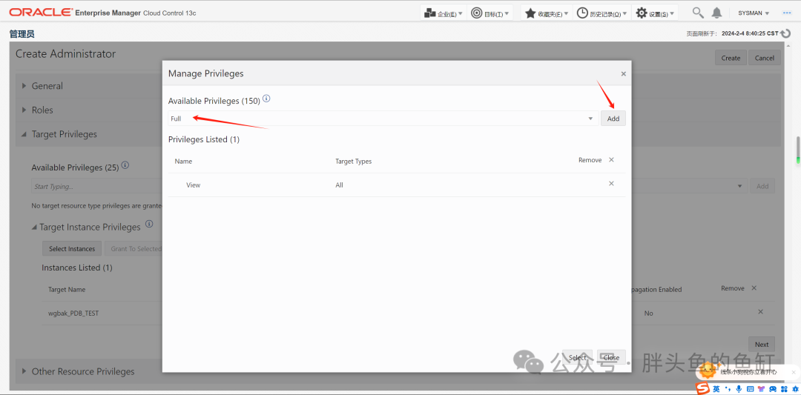Show info for Target Instance Privileges
This screenshot has width=801, height=395.
149,224
